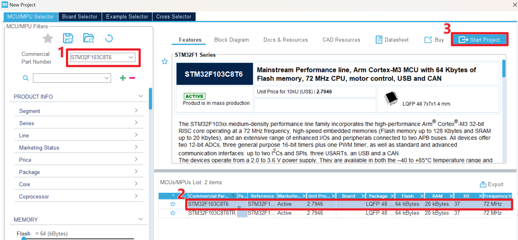Viewport: 518px width, 240px height.
Task: Click the Start Project arrow icon
Action: point(463,40)
